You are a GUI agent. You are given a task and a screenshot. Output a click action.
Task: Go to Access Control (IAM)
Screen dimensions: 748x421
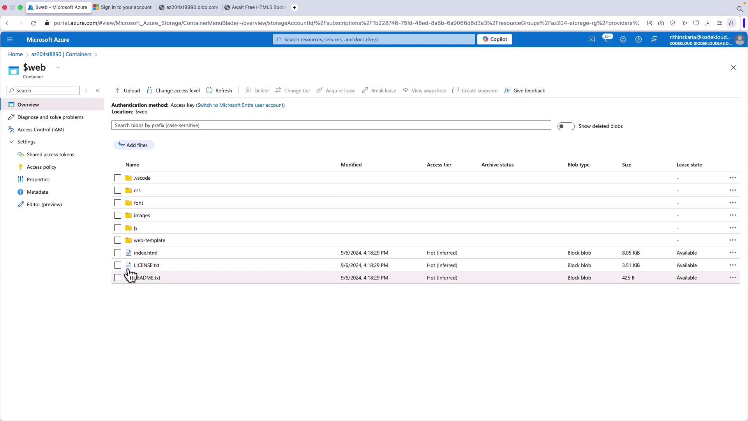(x=41, y=129)
